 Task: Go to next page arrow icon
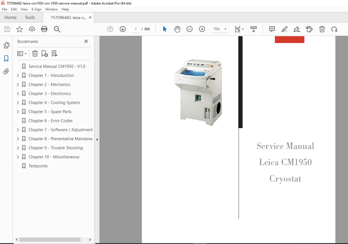123,29
